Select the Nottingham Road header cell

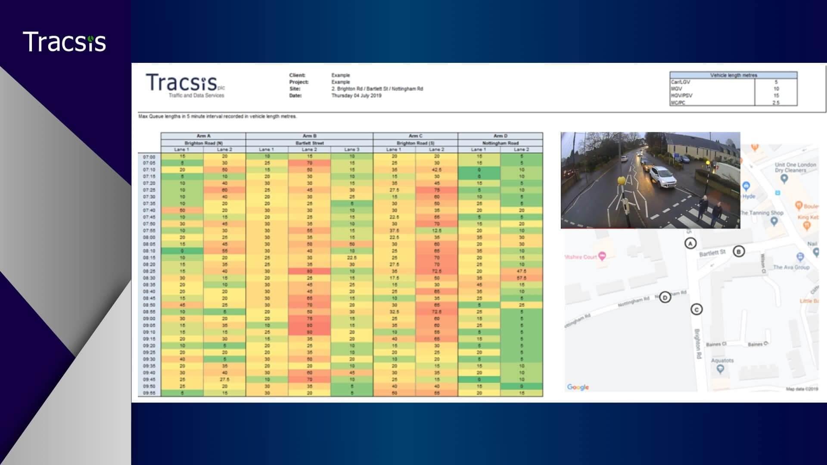pyautogui.click(x=500, y=143)
